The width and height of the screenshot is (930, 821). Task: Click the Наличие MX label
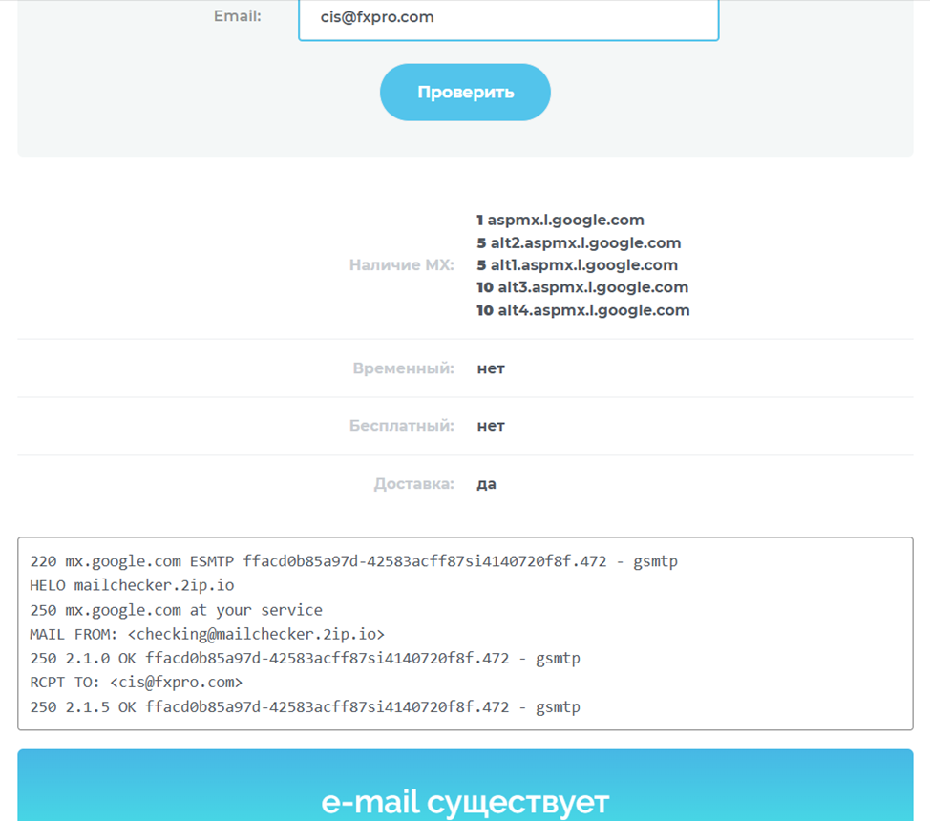click(401, 265)
